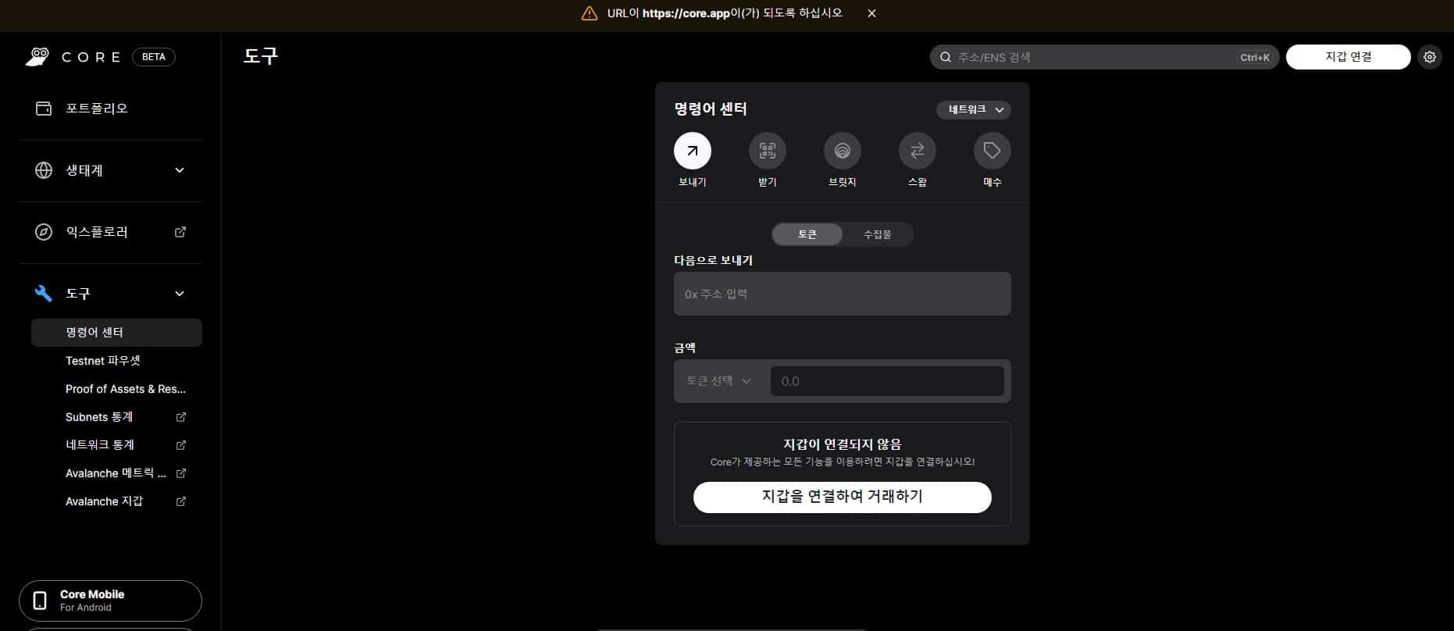This screenshot has width=1454, height=631.
Task: Dismiss the URL warning banner
Action: [871, 13]
